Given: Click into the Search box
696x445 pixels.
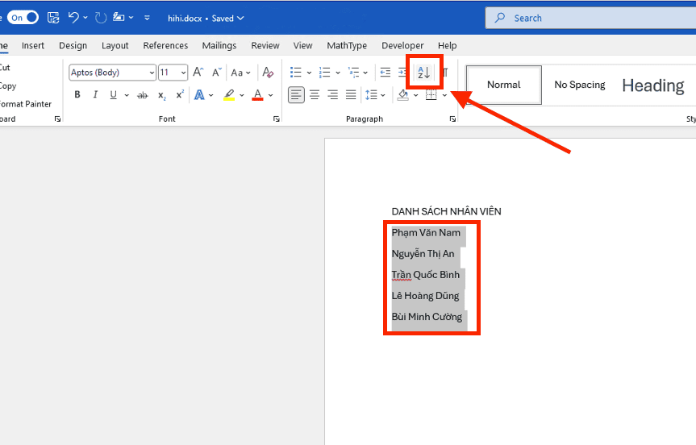Looking at the screenshot, I should pos(590,18).
